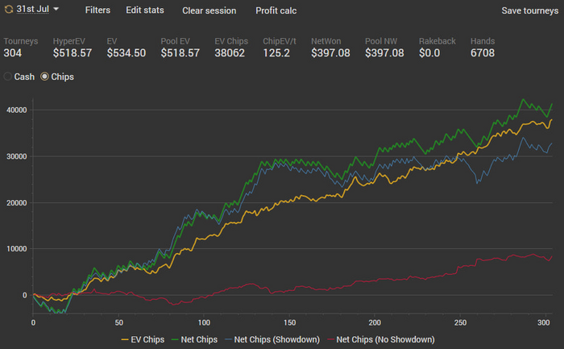Hide the Net Chips (Showdown) series

pos(272,339)
